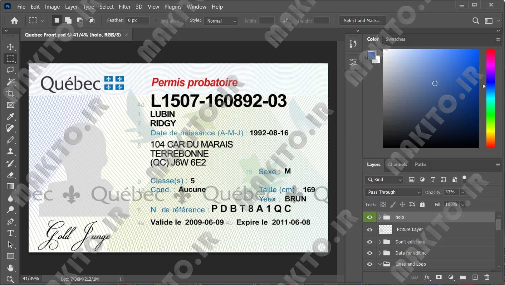Choose the Zoom tool in toolbar
The height and width of the screenshot is (285, 505).
pyautogui.click(x=10, y=279)
